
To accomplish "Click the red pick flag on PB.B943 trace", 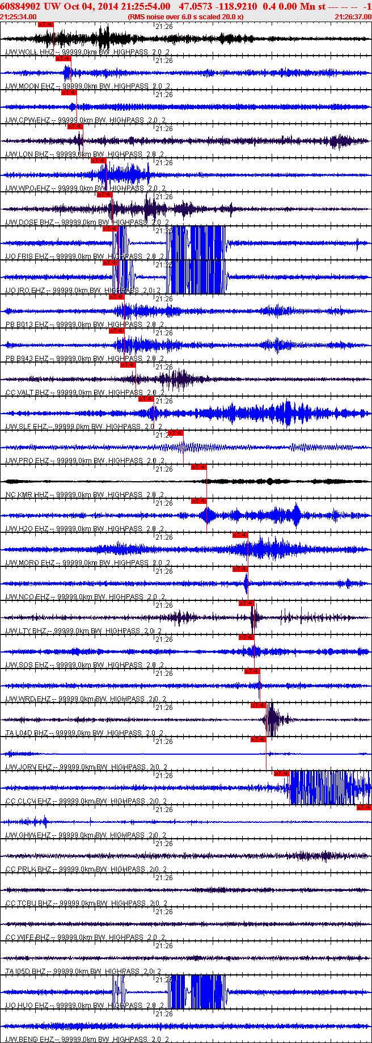I will pyautogui.click(x=116, y=331).
